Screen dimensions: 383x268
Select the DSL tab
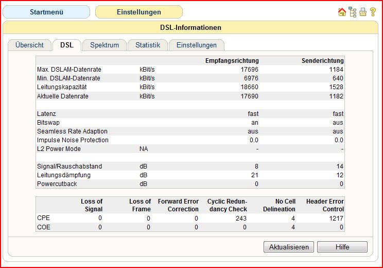click(x=67, y=45)
